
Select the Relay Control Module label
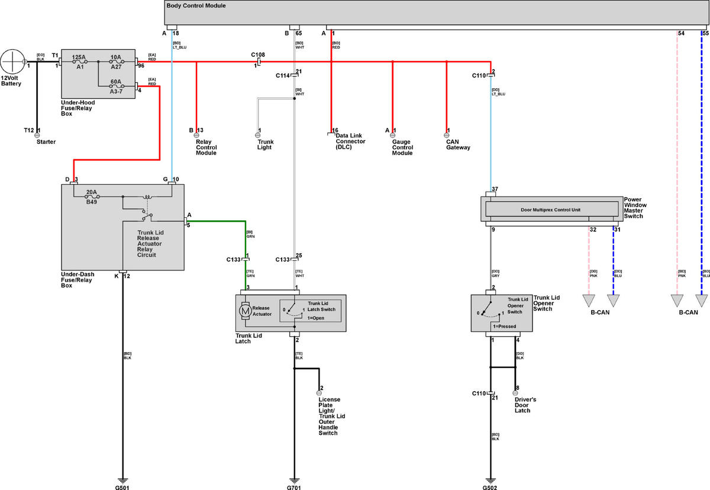[206, 147]
